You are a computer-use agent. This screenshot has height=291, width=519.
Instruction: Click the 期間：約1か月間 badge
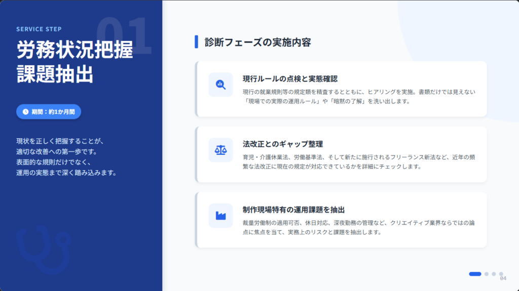(x=49, y=111)
